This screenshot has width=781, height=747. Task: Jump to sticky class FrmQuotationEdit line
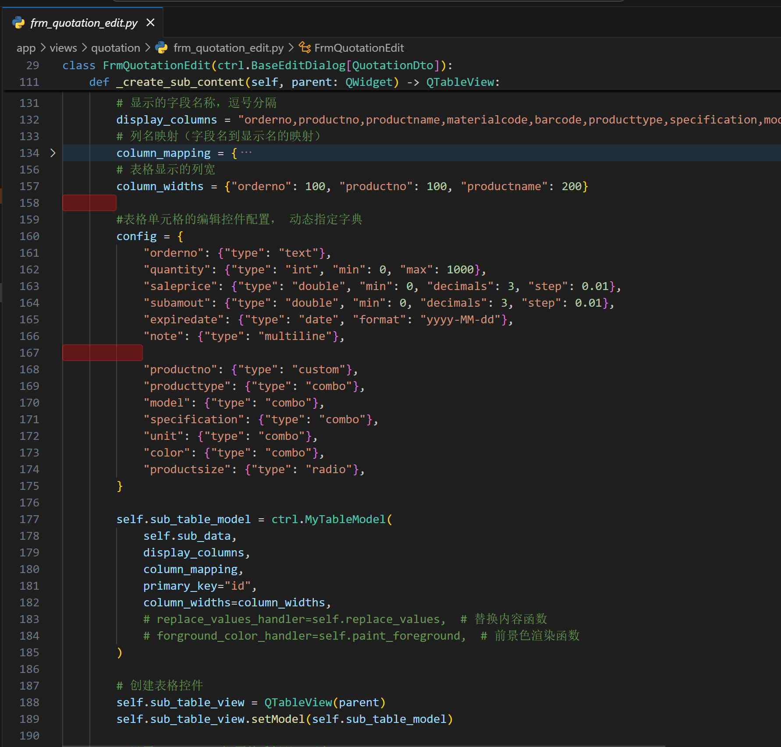257,65
